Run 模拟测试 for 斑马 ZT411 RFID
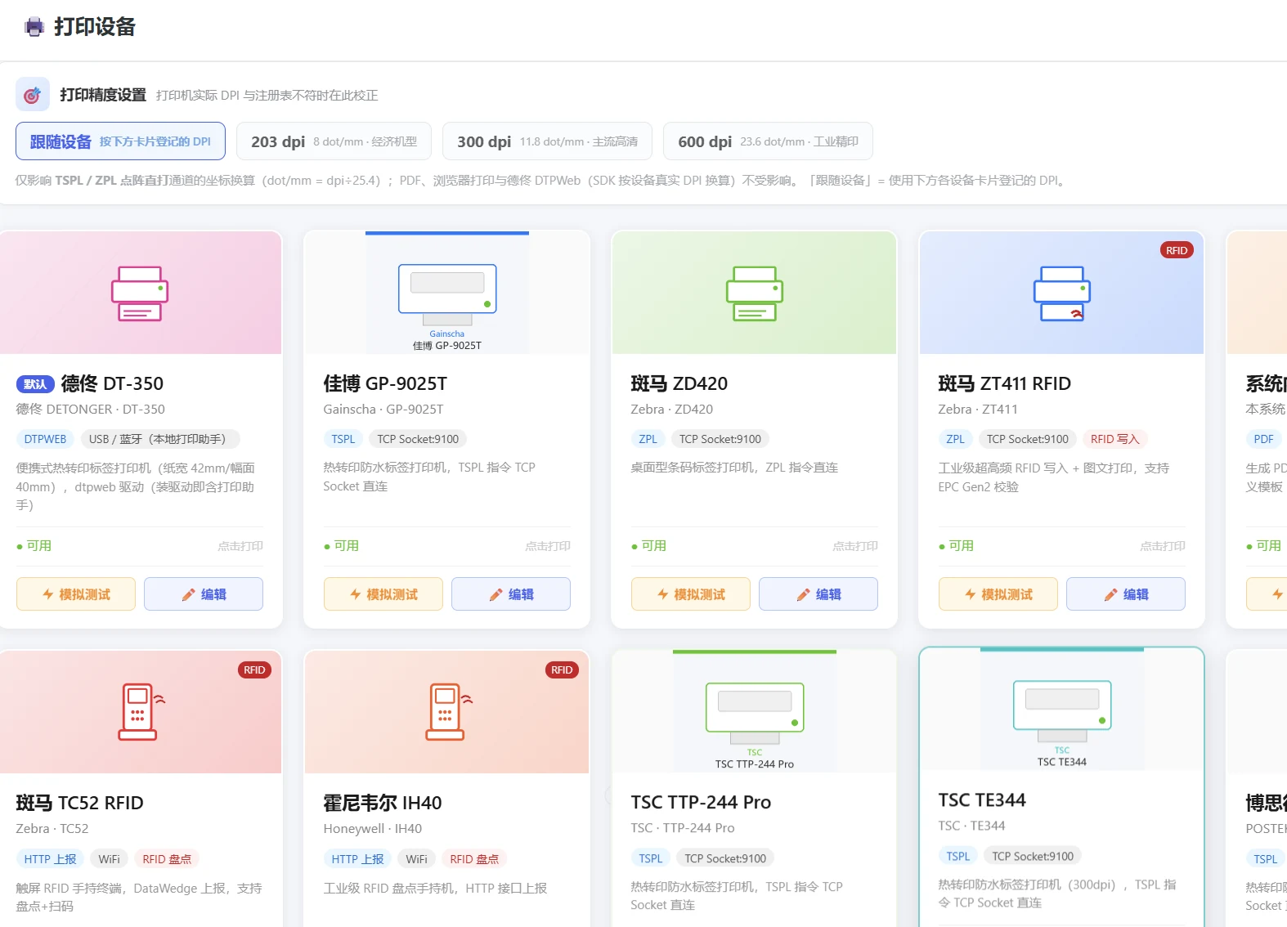 point(998,594)
